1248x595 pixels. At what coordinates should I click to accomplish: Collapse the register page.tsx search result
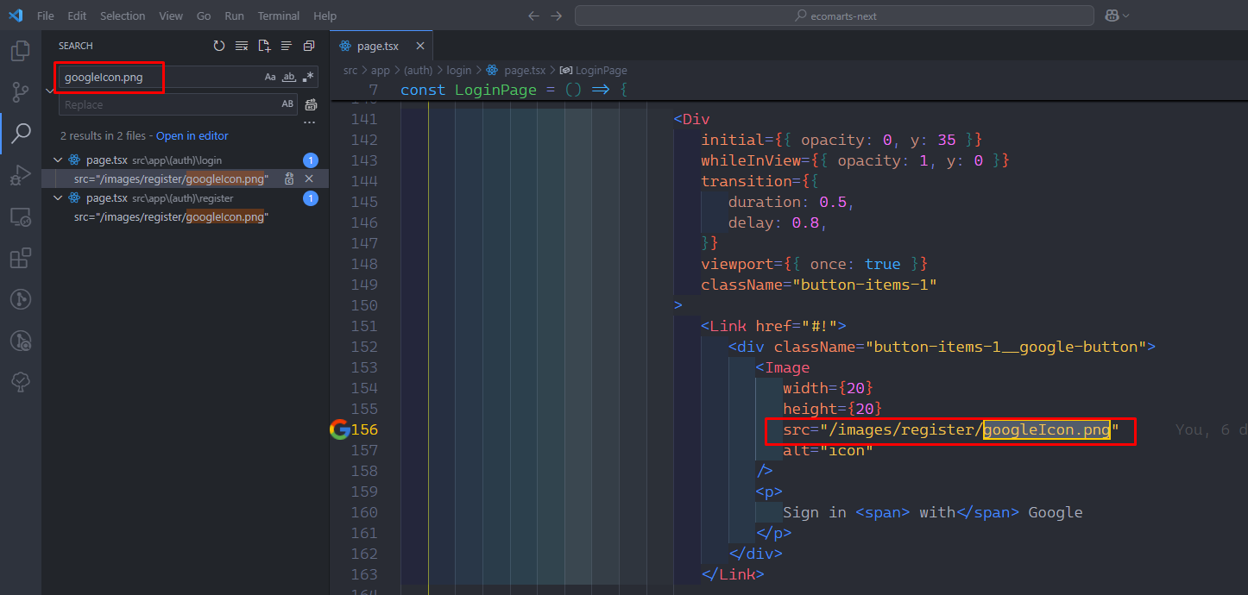58,198
